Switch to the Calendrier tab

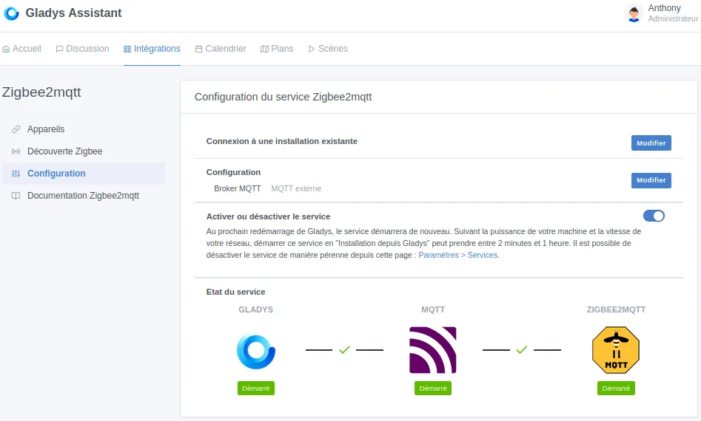click(221, 49)
